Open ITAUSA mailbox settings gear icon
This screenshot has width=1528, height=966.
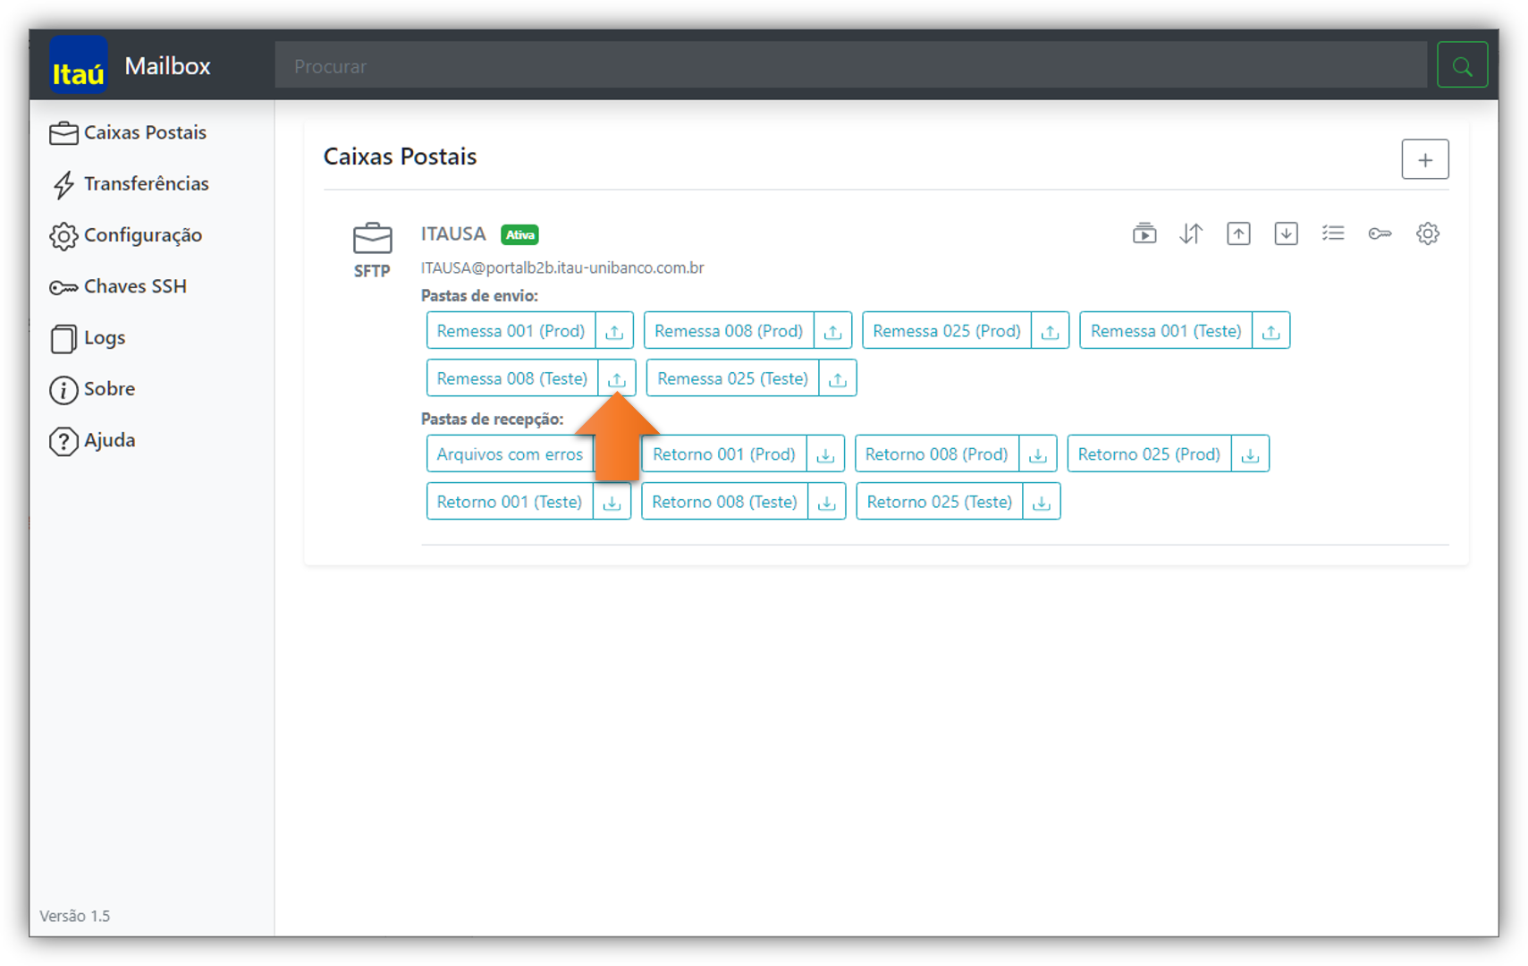pyautogui.click(x=1428, y=234)
